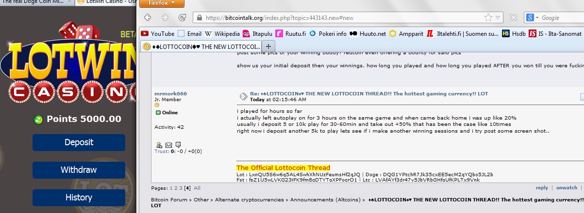Open the Ampparit bookmark
Viewport: 584px width, 213px height.
pos(406,33)
